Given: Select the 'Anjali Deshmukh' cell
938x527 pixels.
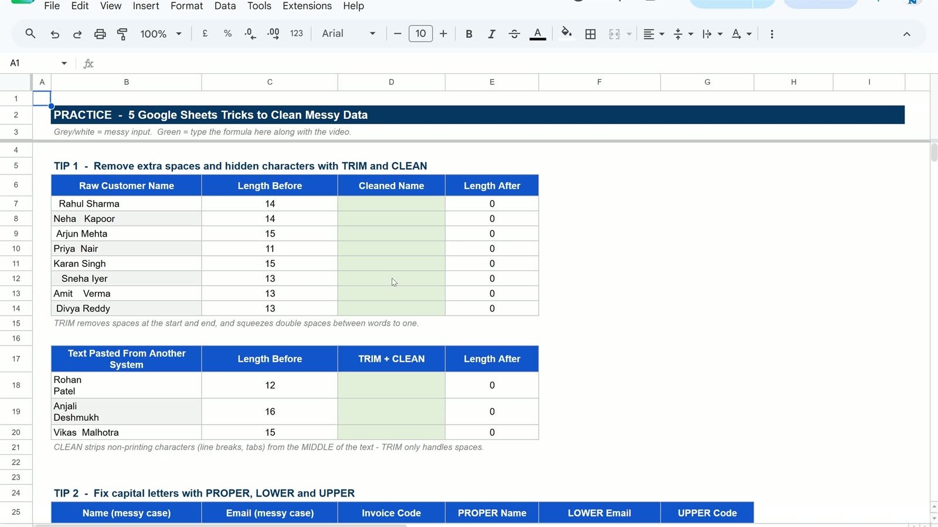Looking at the screenshot, I should (x=126, y=412).
